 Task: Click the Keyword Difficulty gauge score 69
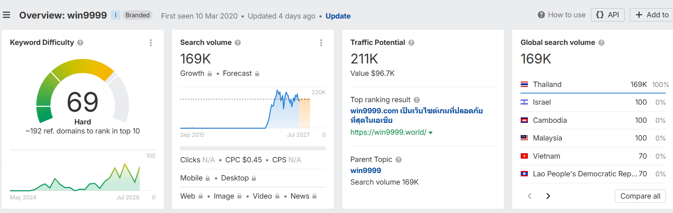pyautogui.click(x=82, y=102)
